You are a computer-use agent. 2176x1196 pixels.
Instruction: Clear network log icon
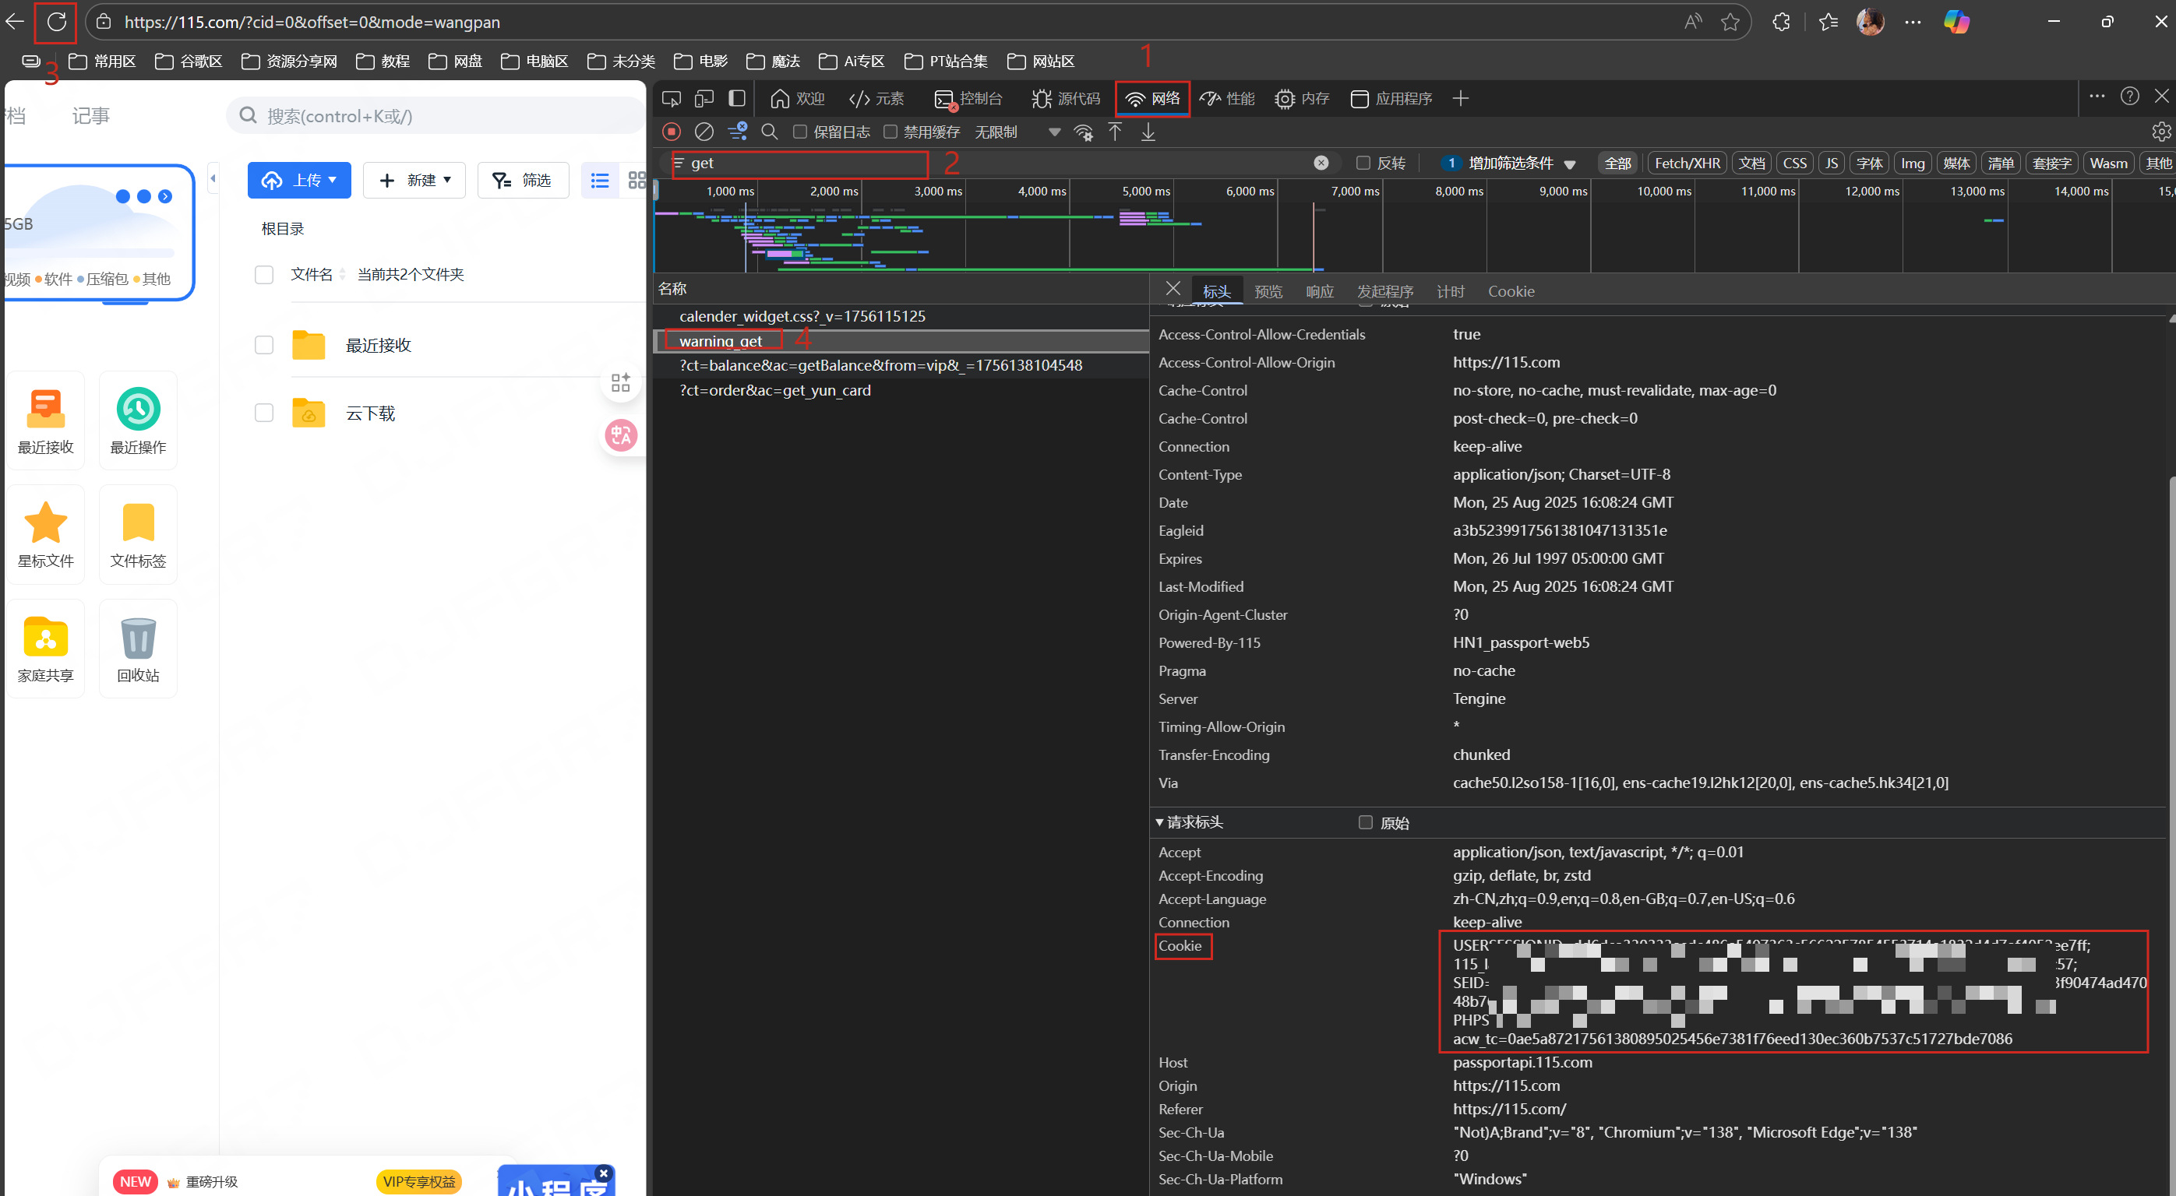pyautogui.click(x=704, y=132)
